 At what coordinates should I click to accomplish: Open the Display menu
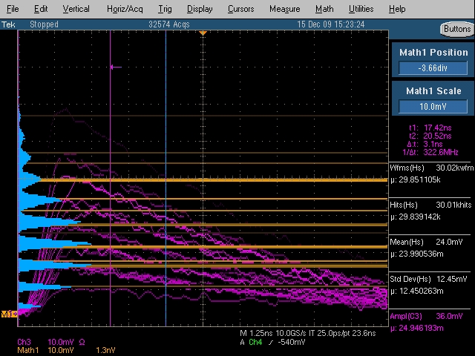click(x=200, y=9)
